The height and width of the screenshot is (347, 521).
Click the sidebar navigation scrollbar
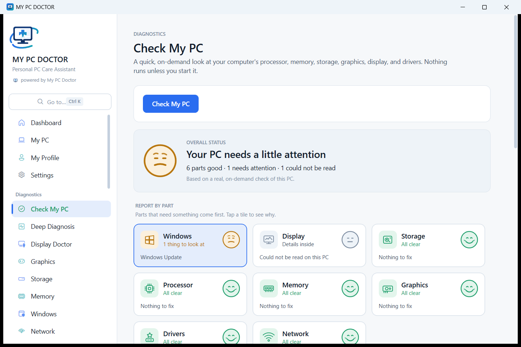pos(109,151)
